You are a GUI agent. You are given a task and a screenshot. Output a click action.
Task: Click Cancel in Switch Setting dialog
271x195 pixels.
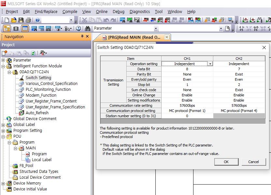253,162
